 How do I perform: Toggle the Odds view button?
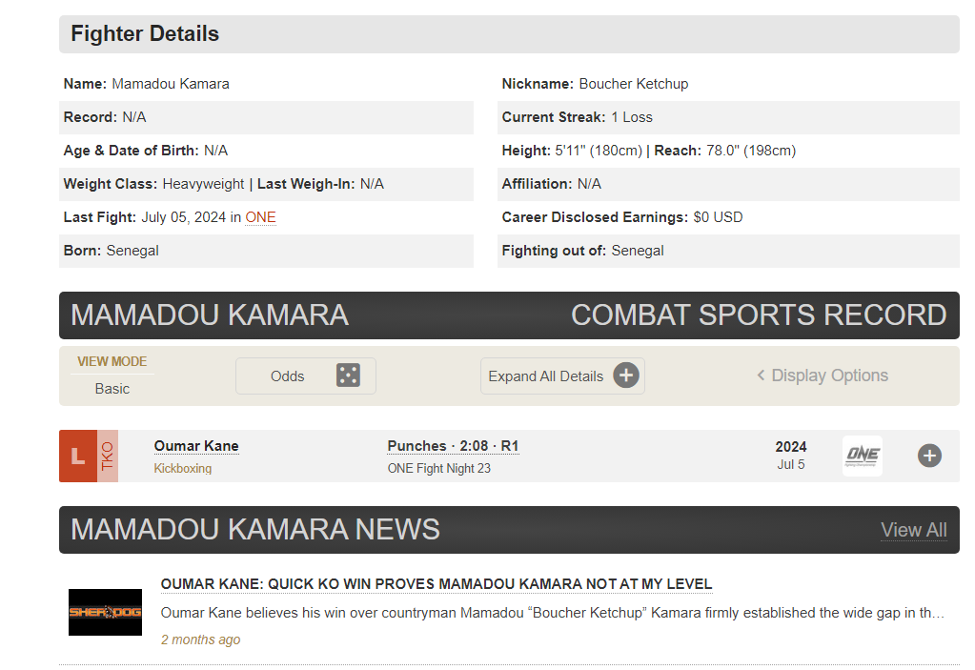[306, 376]
